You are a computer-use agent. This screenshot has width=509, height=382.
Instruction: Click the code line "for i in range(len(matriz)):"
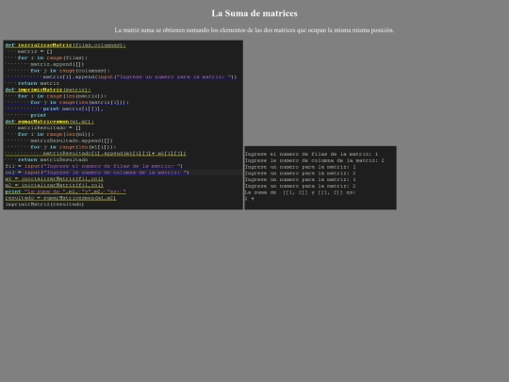click(x=61, y=96)
